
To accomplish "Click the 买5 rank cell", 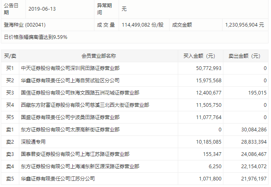I will pyautogui.click(x=10, y=117).
